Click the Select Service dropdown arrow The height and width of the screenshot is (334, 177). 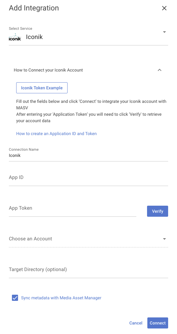pyautogui.click(x=164, y=32)
